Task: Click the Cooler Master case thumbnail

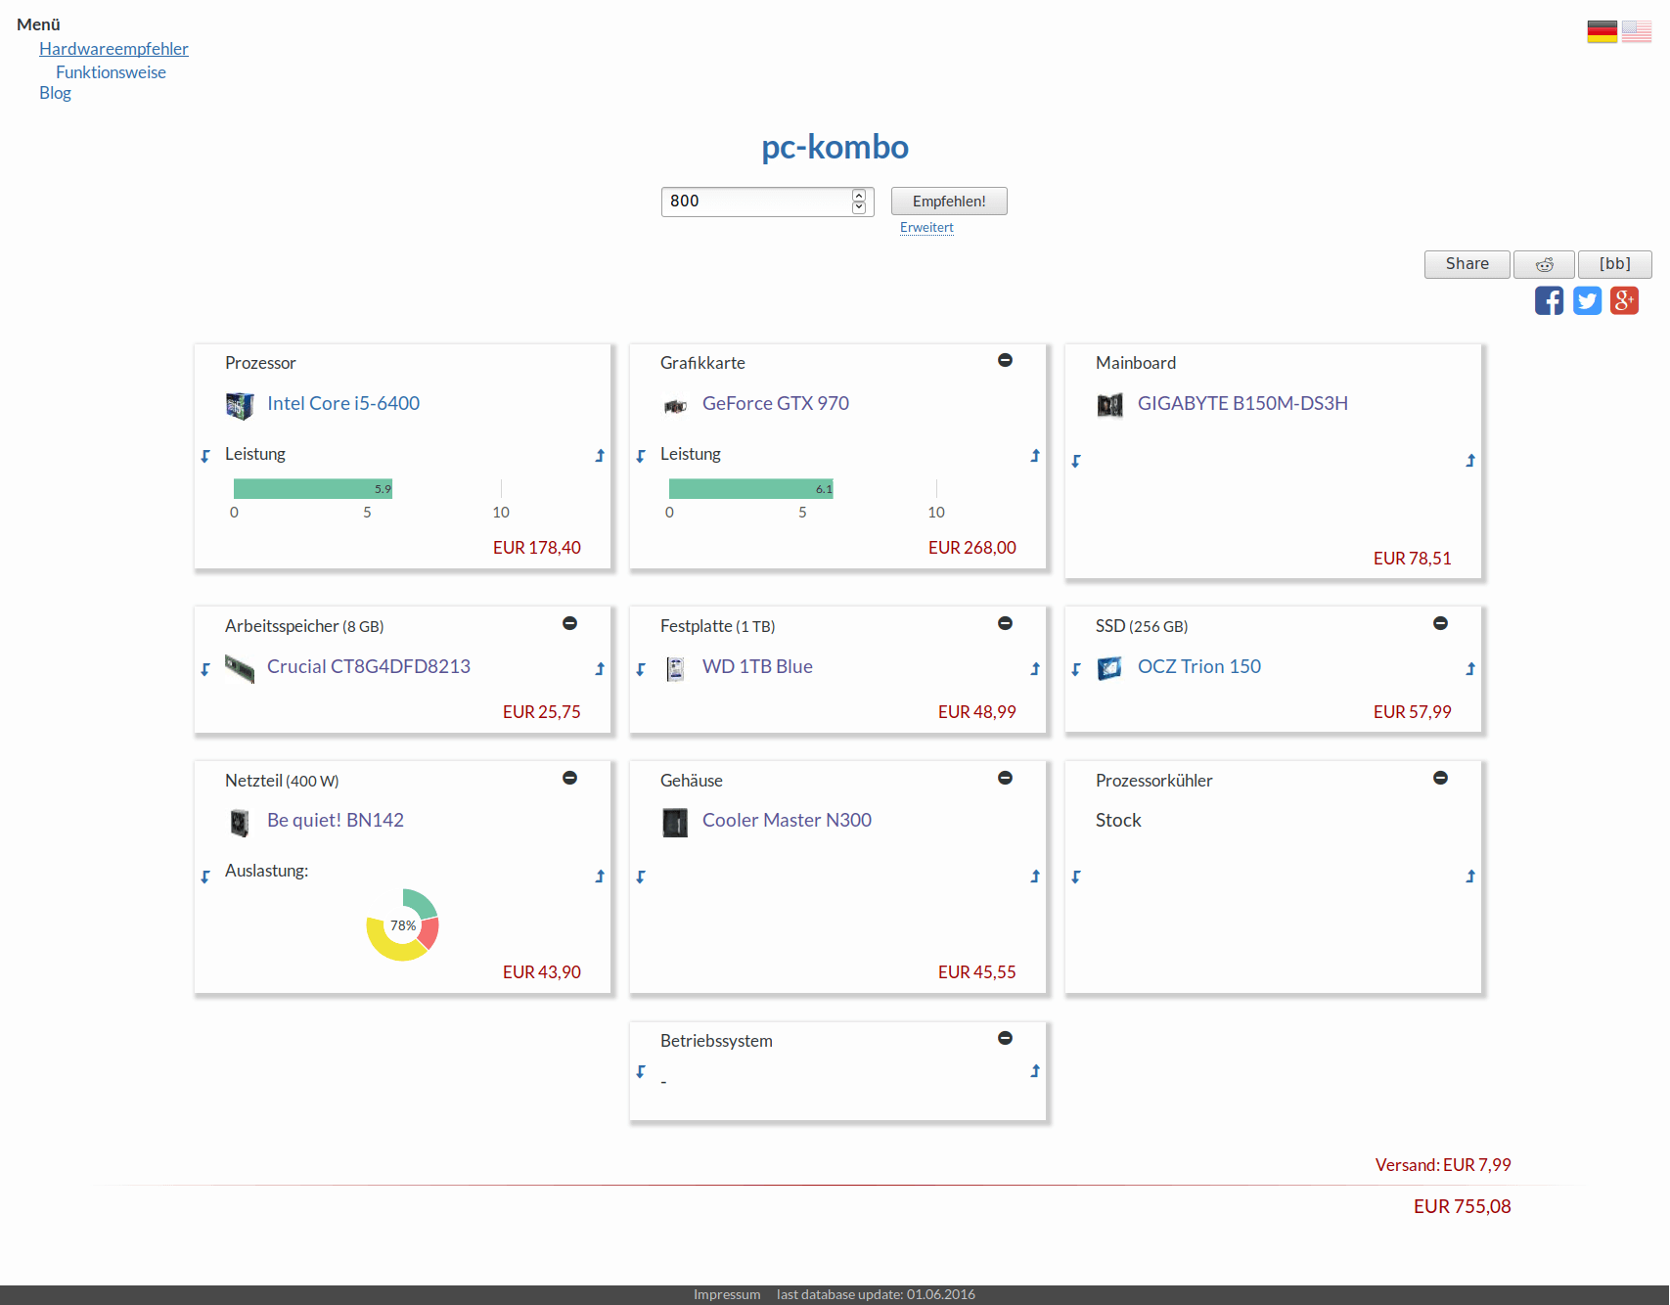Action: click(x=675, y=823)
